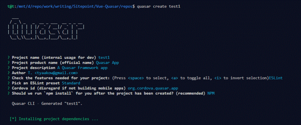This screenshot has height=125, width=301.
Task: Click the Standard ESLint preset answer
Action: [x=71, y=83]
